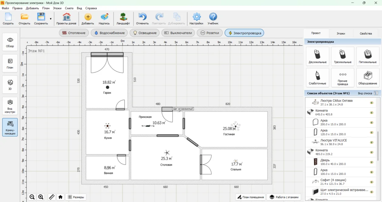The height and width of the screenshot is (202, 382).
Task: Undo last action with Отменить
Action: [142, 19]
